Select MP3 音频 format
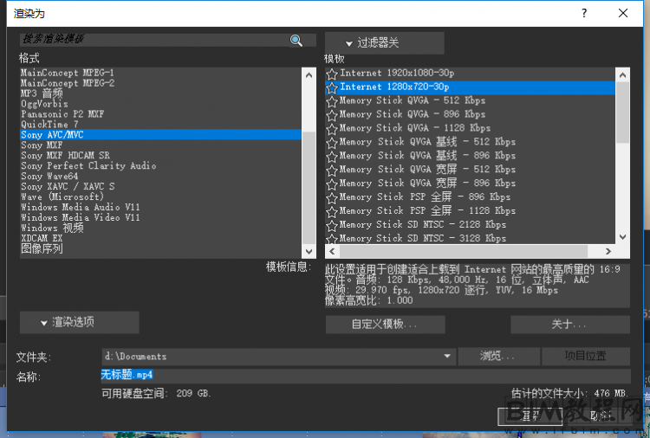 click(161, 93)
